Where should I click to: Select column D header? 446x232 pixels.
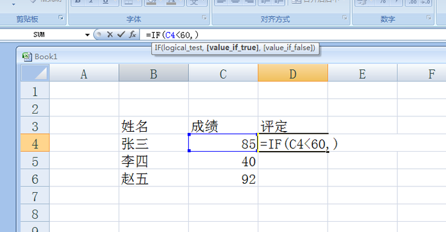point(293,73)
